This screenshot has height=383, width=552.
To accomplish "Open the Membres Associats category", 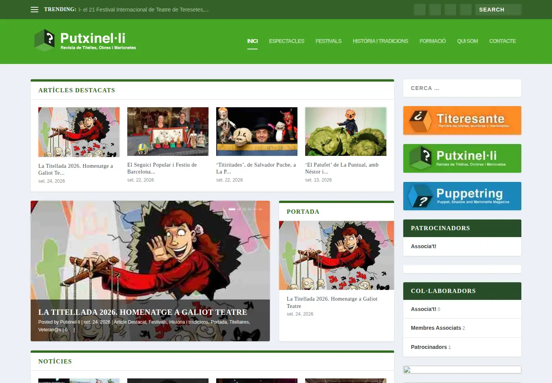I will click(x=436, y=328).
